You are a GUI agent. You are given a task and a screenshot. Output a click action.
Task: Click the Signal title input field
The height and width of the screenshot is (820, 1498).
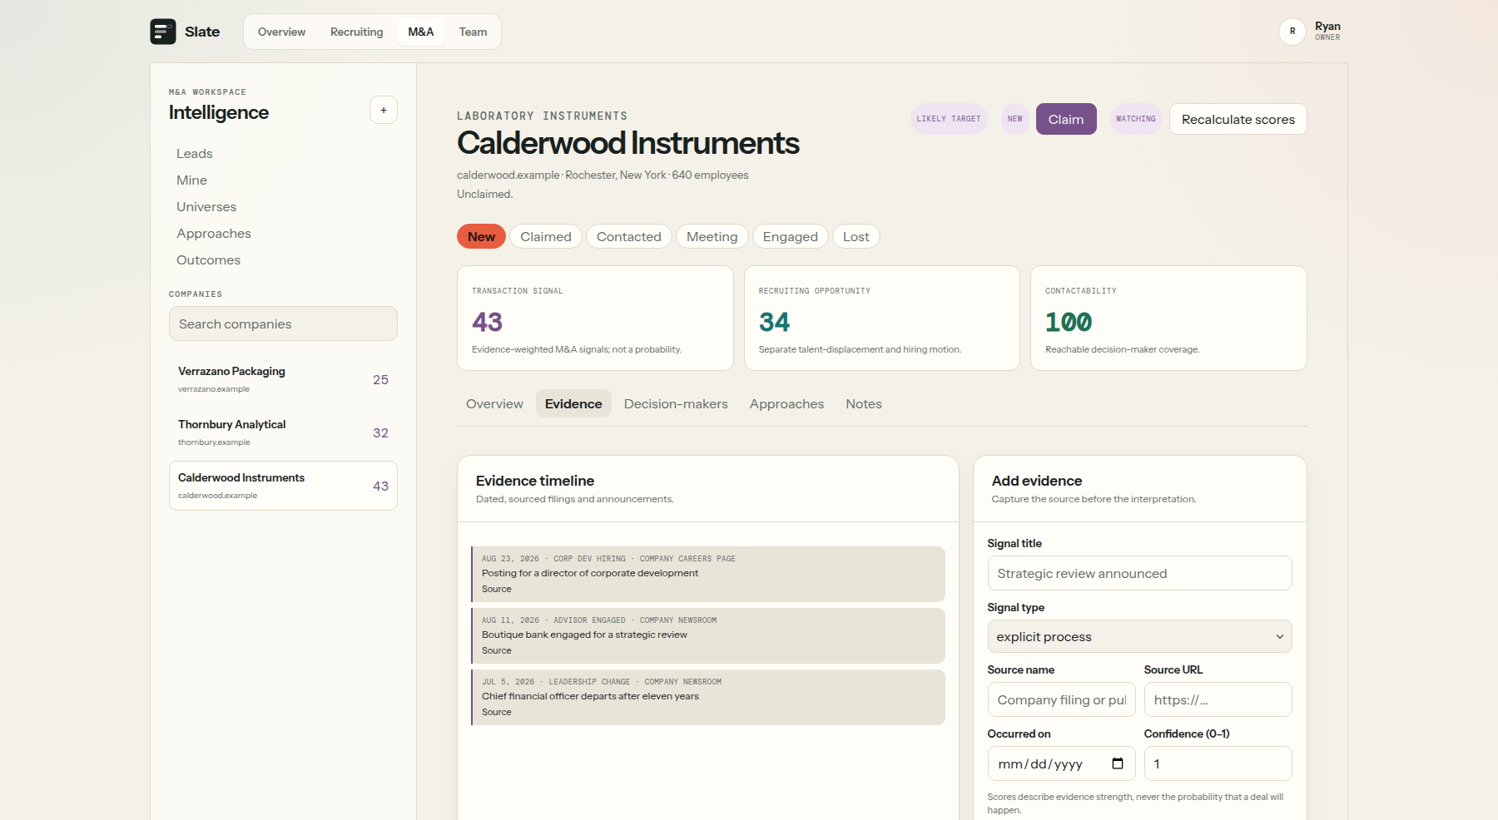click(x=1140, y=573)
